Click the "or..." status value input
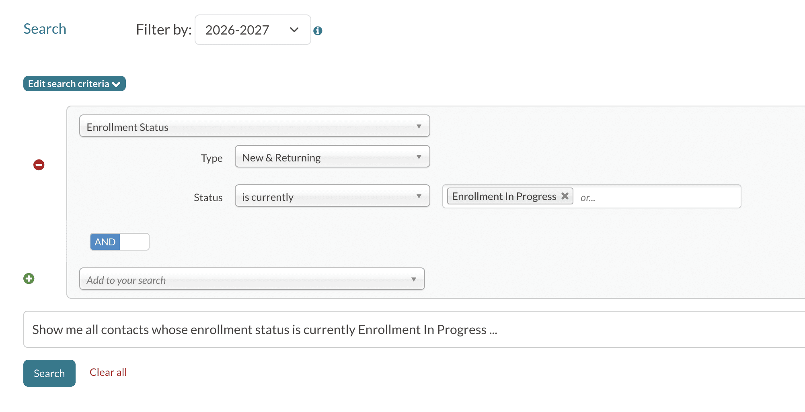Image resolution: width=805 pixels, height=412 pixels. 655,197
